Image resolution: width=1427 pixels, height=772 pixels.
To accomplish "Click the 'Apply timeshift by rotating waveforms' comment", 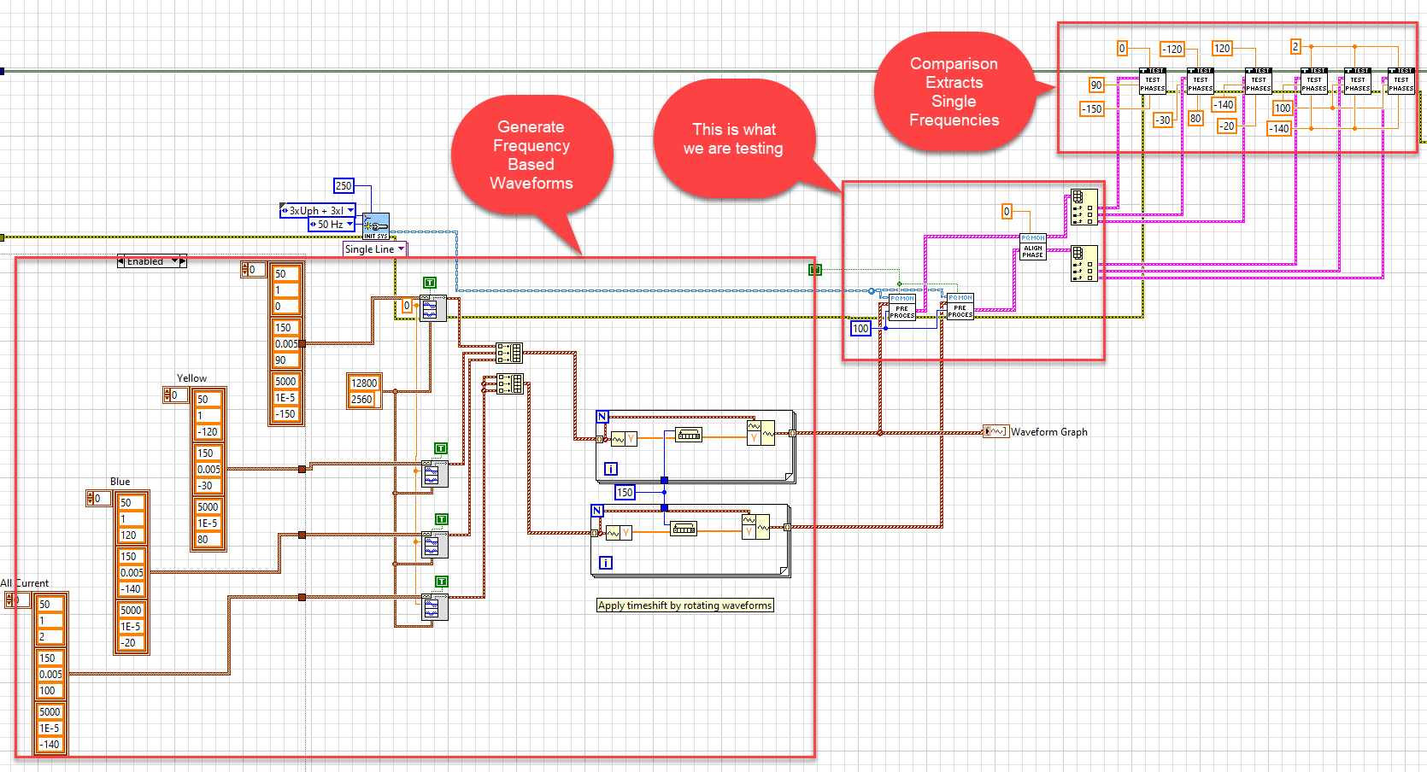I will [684, 605].
